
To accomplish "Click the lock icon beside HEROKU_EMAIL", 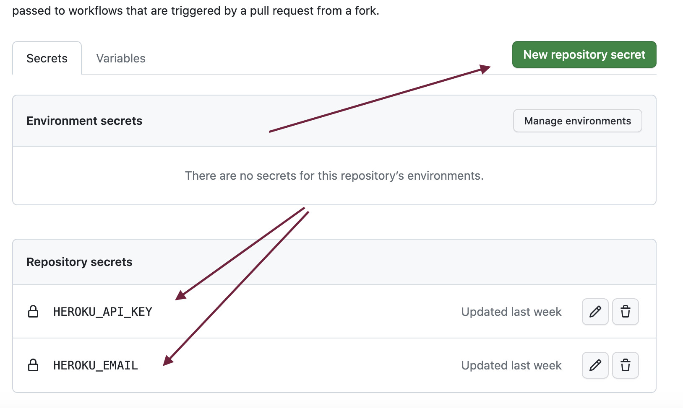I will click(33, 365).
